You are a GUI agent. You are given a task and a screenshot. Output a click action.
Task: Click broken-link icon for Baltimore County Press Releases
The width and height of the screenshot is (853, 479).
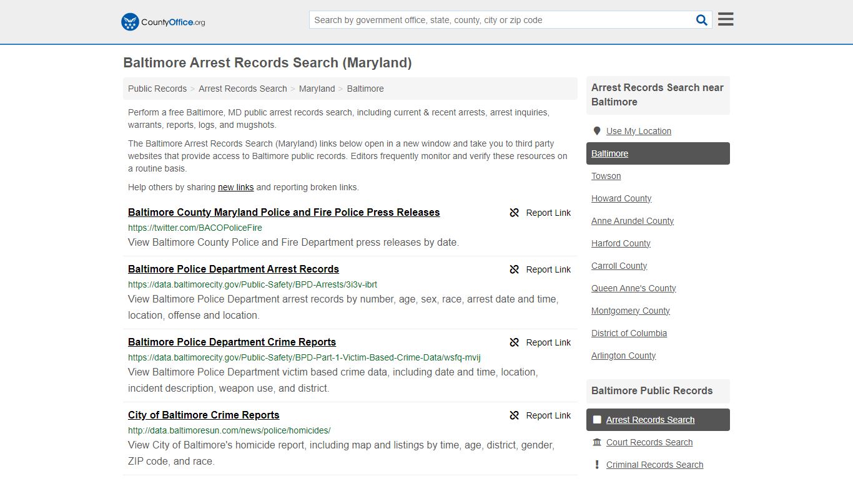click(515, 213)
